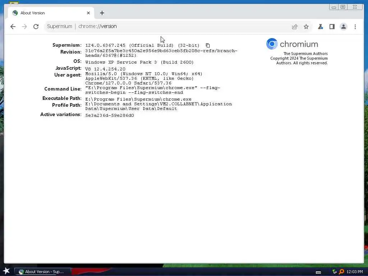Image resolution: width=368 pixels, height=276 pixels.
Task: Click the User agent Mozilla/5.0 string
Action: click(x=144, y=78)
